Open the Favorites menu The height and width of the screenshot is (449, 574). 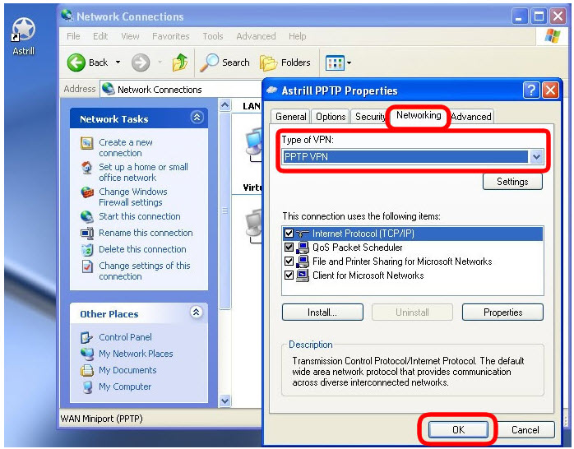[170, 36]
